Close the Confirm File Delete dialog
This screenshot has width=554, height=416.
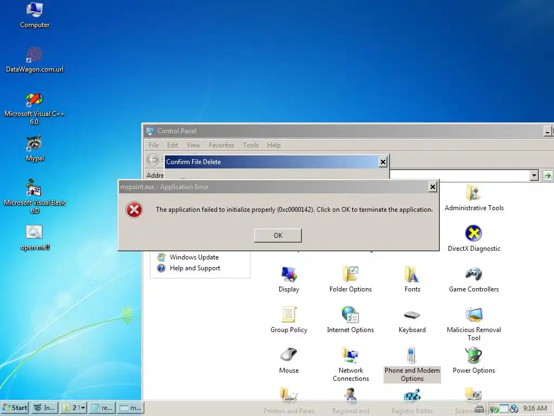(382, 162)
